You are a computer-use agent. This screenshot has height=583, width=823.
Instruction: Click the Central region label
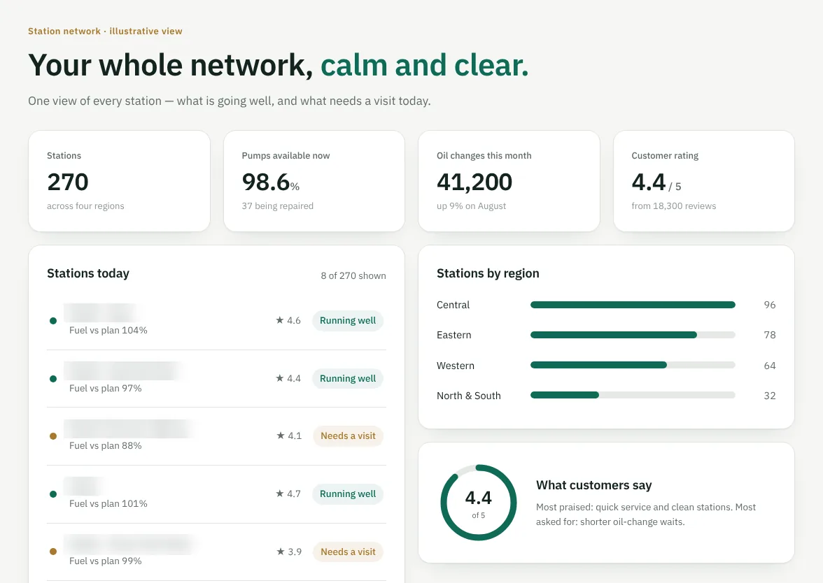pyautogui.click(x=453, y=305)
